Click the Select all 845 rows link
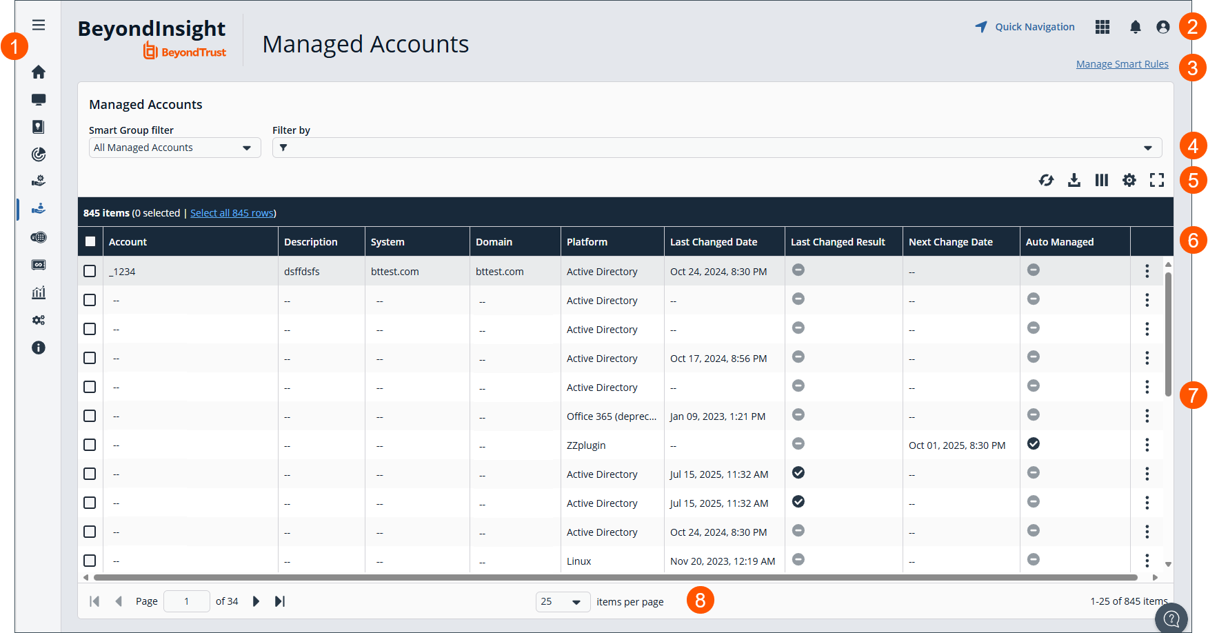Image resolution: width=1208 pixels, height=633 pixels. (x=232, y=213)
